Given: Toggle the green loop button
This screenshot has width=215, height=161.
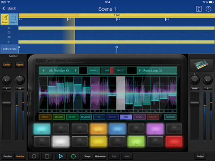Looking at the screenshot, I should pyautogui.click(x=73, y=156).
